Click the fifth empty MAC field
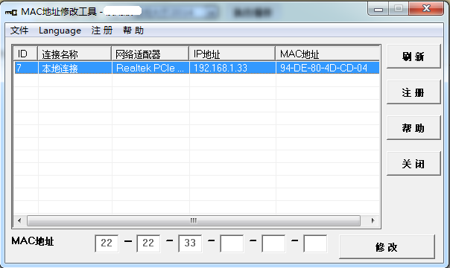Viewport: 450px width, 268px height. click(273, 243)
